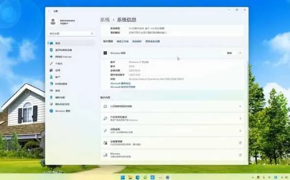290x180 pixels.
Task: Open the 系统保护 related link
Action: (137, 41)
